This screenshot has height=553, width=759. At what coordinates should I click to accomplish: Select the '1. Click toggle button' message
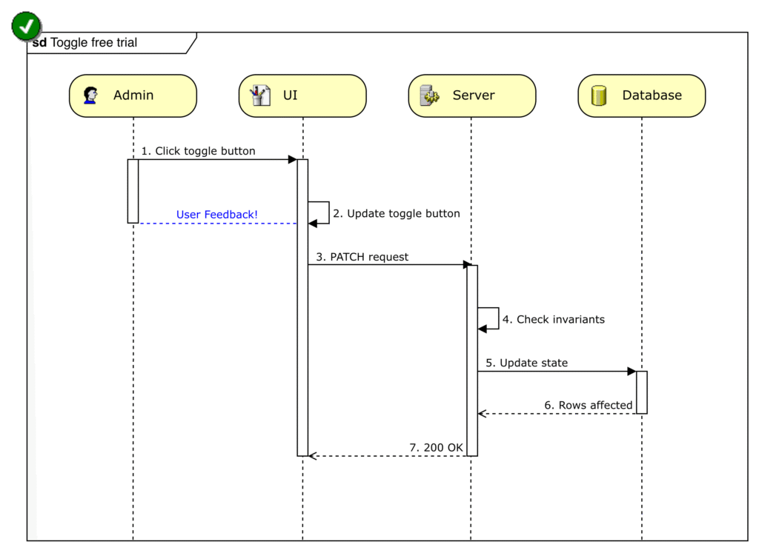199,151
